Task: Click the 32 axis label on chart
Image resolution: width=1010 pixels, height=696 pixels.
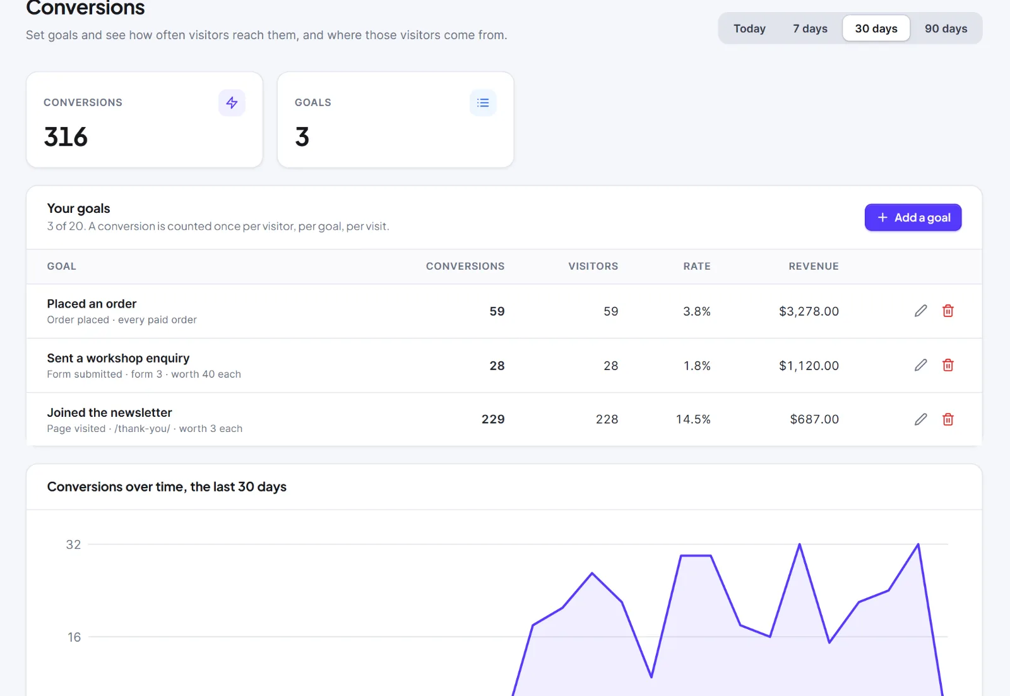Action: pyautogui.click(x=73, y=544)
